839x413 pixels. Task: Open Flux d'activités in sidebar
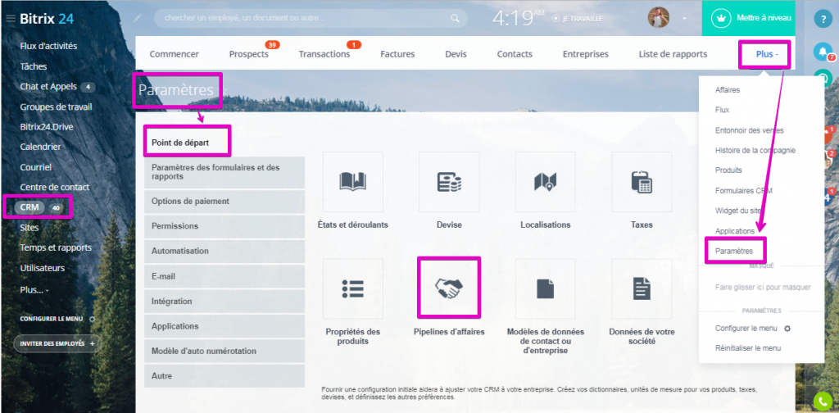click(x=48, y=46)
